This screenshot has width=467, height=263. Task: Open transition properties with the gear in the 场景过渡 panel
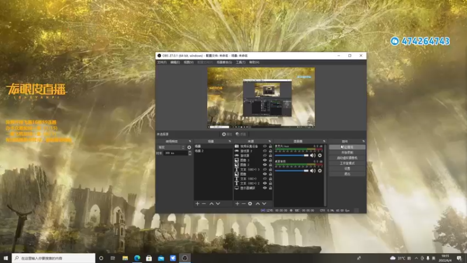(189, 147)
